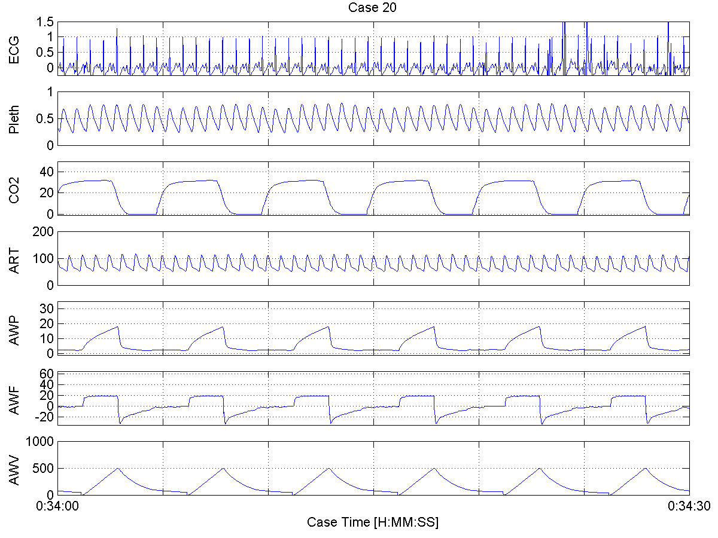Click the 30 tick on AWP axis
The width and height of the screenshot is (718, 538).
point(47,308)
